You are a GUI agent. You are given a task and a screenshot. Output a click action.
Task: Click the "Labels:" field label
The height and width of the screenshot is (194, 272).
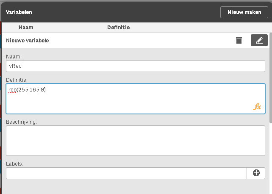[14, 163]
